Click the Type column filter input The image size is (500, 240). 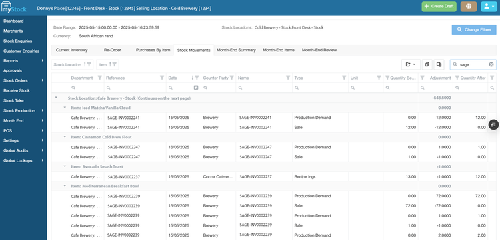click(x=320, y=88)
